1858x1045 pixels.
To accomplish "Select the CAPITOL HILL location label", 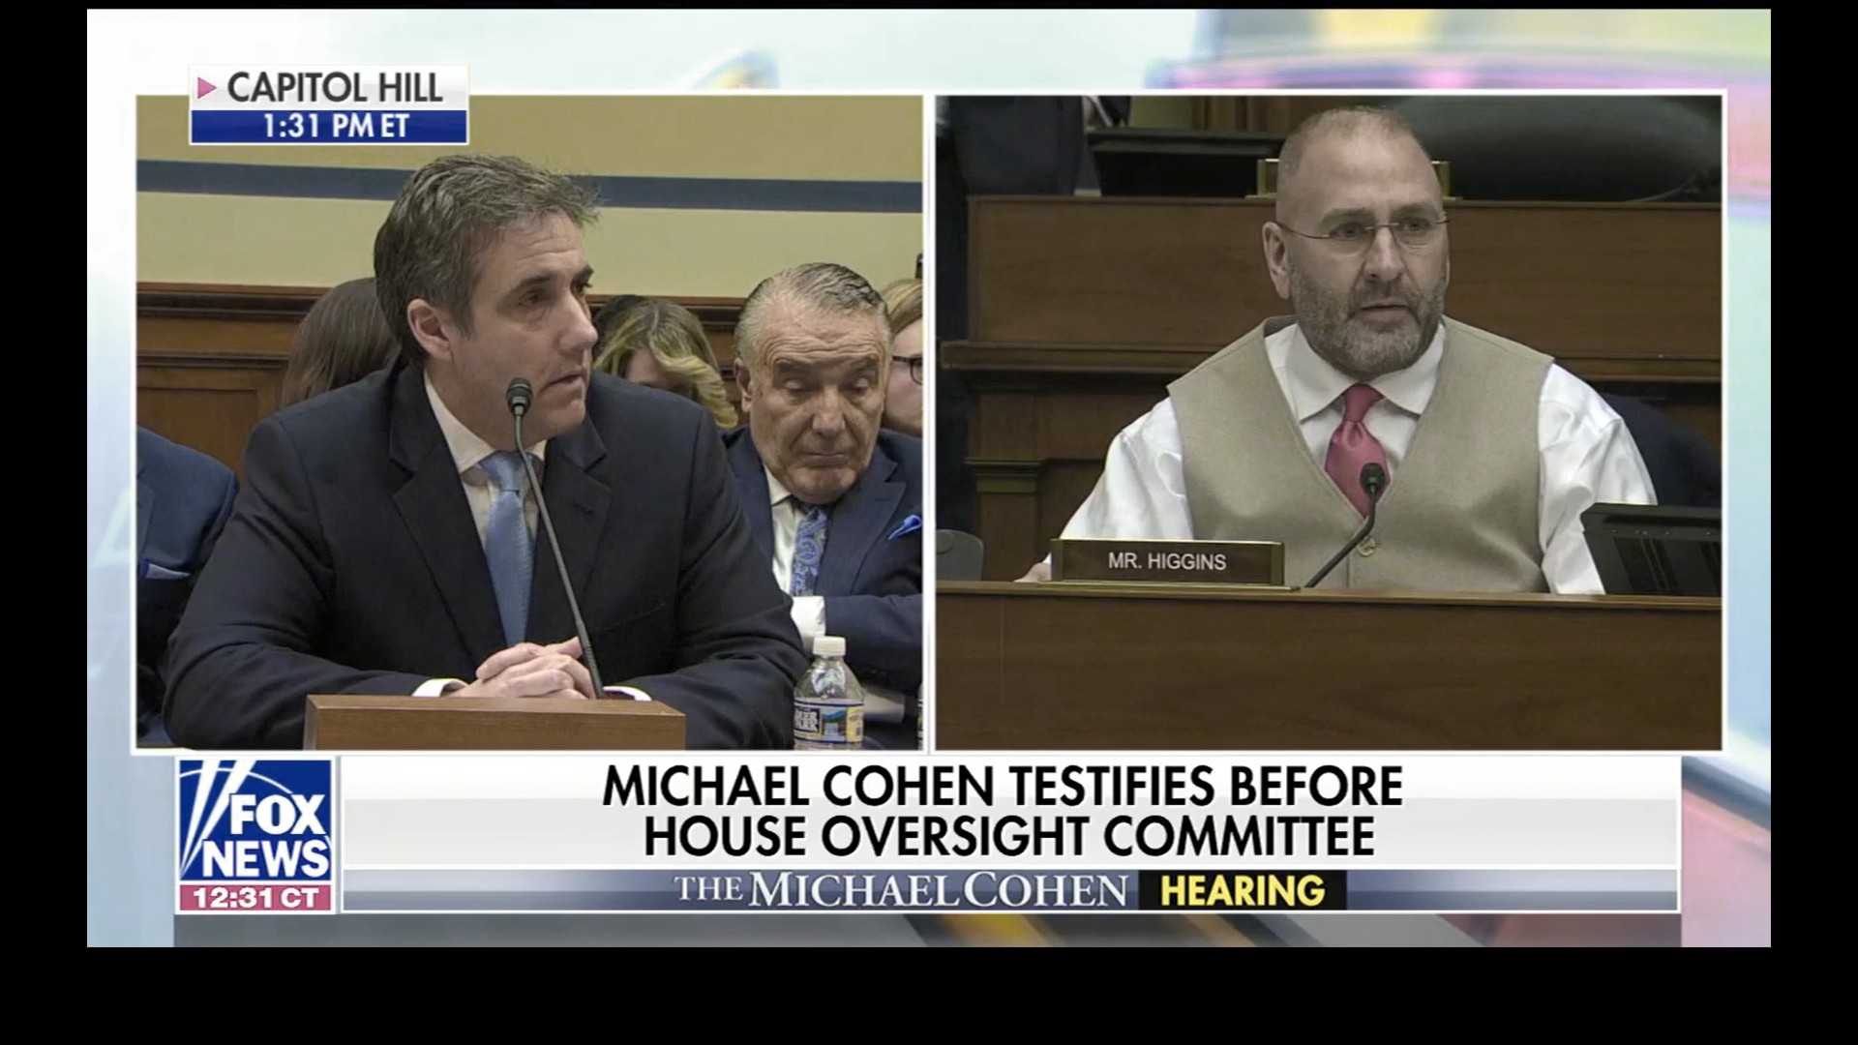I will click(335, 88).
